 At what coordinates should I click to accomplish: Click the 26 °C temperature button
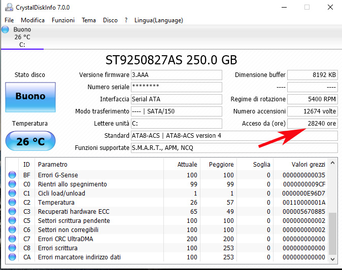point(30,141)
